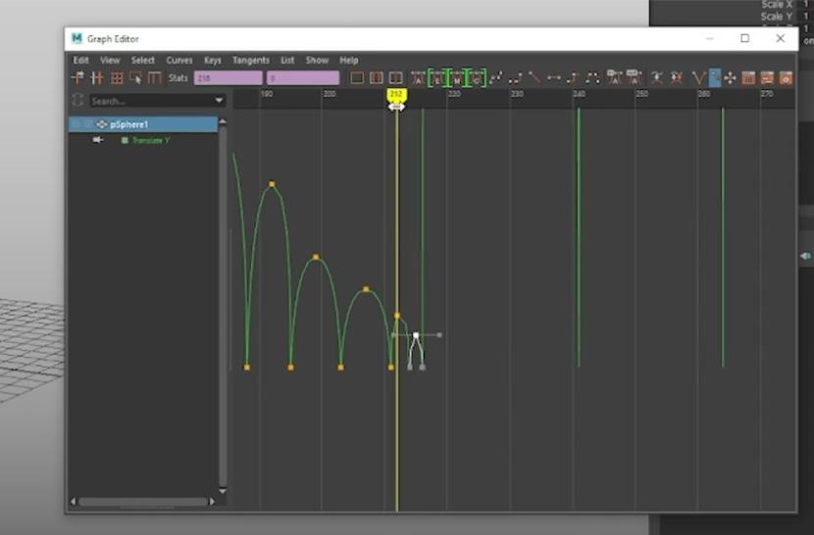Take a buffer curve snapshot
Image resolution: width=814 pixels, height=535 pixels.
click(x=657, y=78)
